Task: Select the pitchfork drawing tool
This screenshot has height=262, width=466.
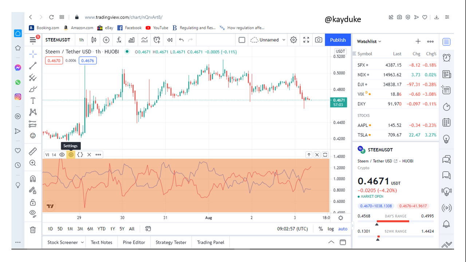Action: pos(33,78)
